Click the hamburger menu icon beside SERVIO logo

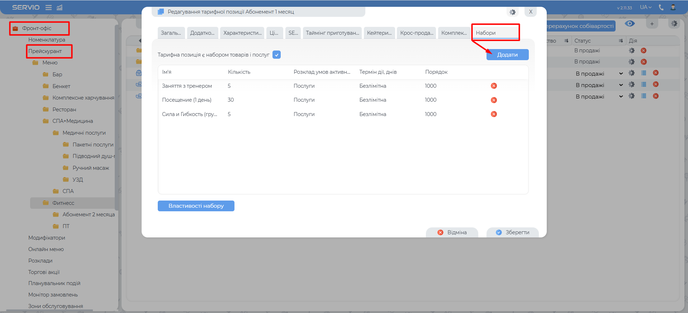point(48,8)
